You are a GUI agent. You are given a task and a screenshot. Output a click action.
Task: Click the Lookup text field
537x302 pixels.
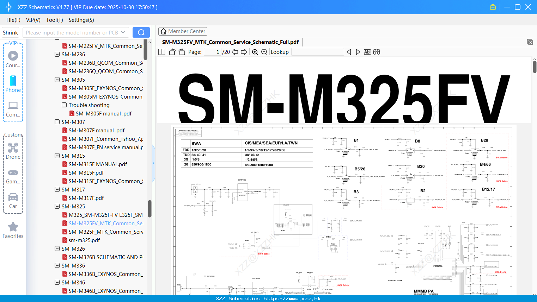318,52
